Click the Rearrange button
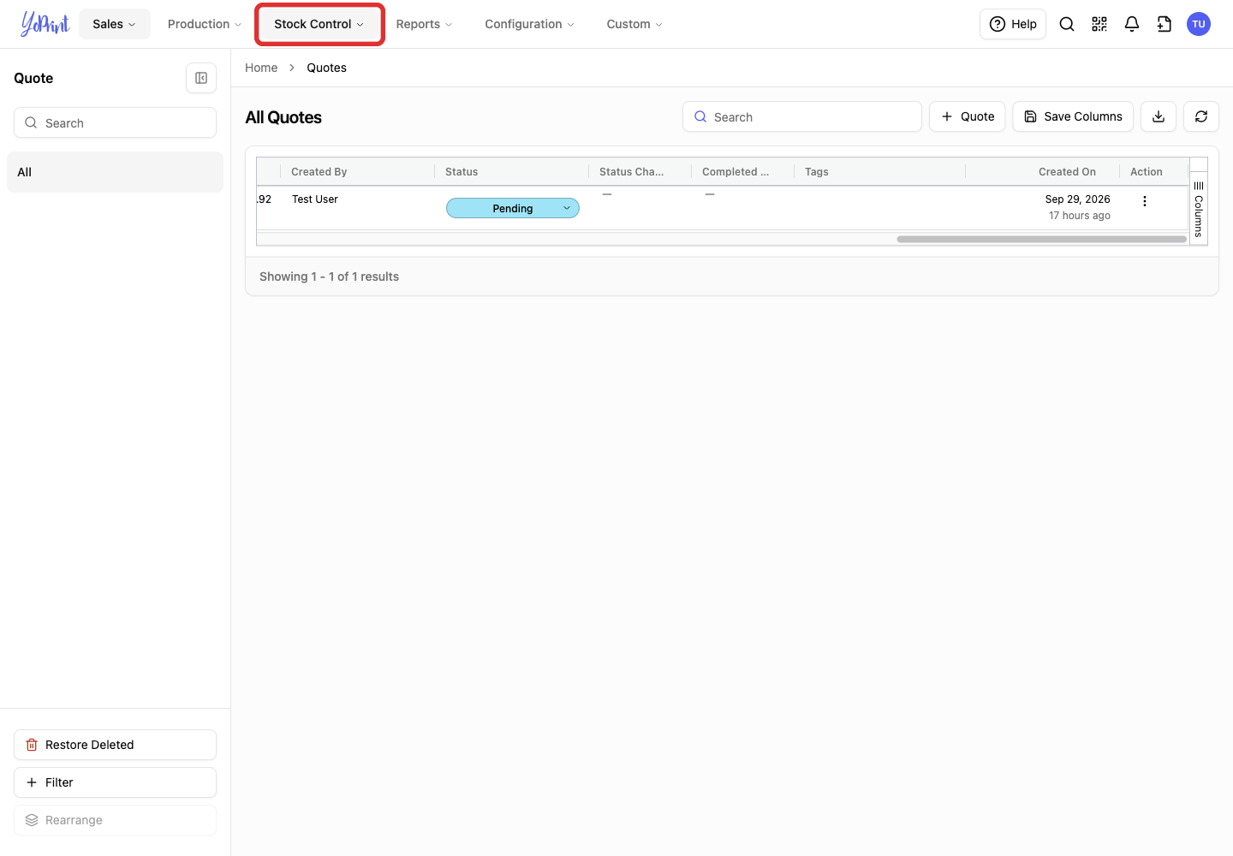Viewport: 1233px width, 856px height. [x=115, y=820]
